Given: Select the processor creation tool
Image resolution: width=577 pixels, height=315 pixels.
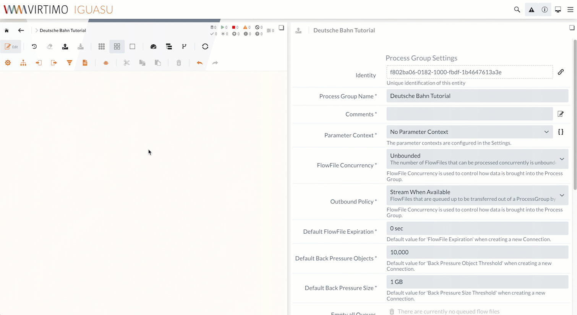Looking at the screenshot, I should point(8,63).
